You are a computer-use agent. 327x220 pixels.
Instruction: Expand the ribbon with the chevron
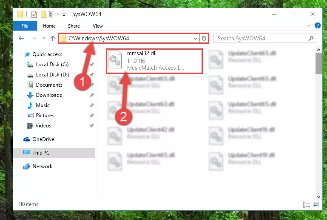(x=308, y=25)
